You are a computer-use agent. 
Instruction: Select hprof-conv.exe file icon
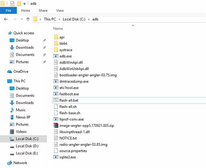click(x=56, y=119)
